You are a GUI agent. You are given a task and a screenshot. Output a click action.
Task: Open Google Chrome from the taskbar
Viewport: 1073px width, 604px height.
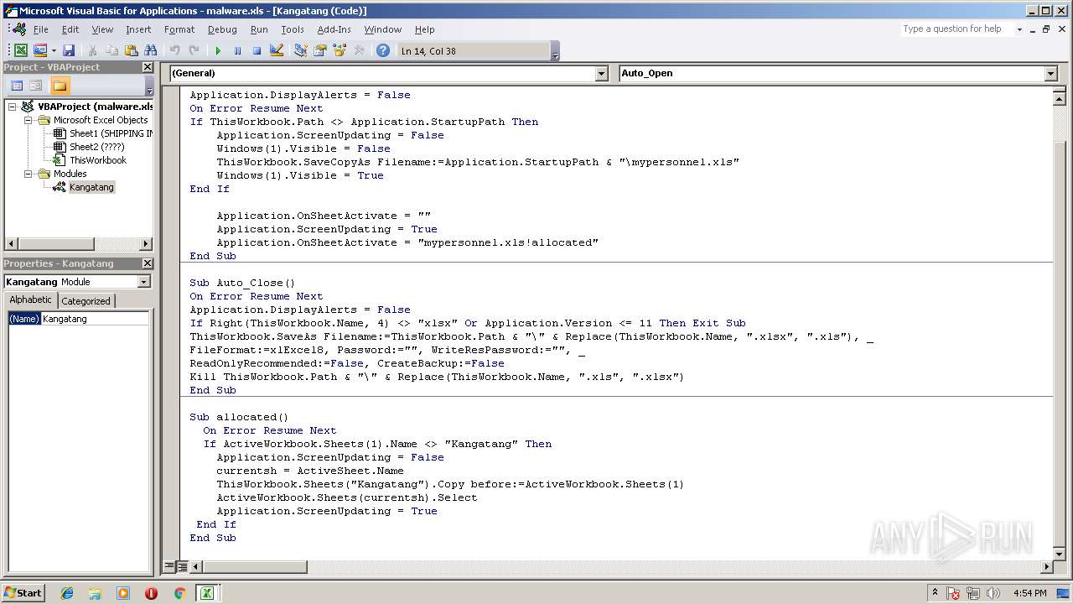[179, 593]
